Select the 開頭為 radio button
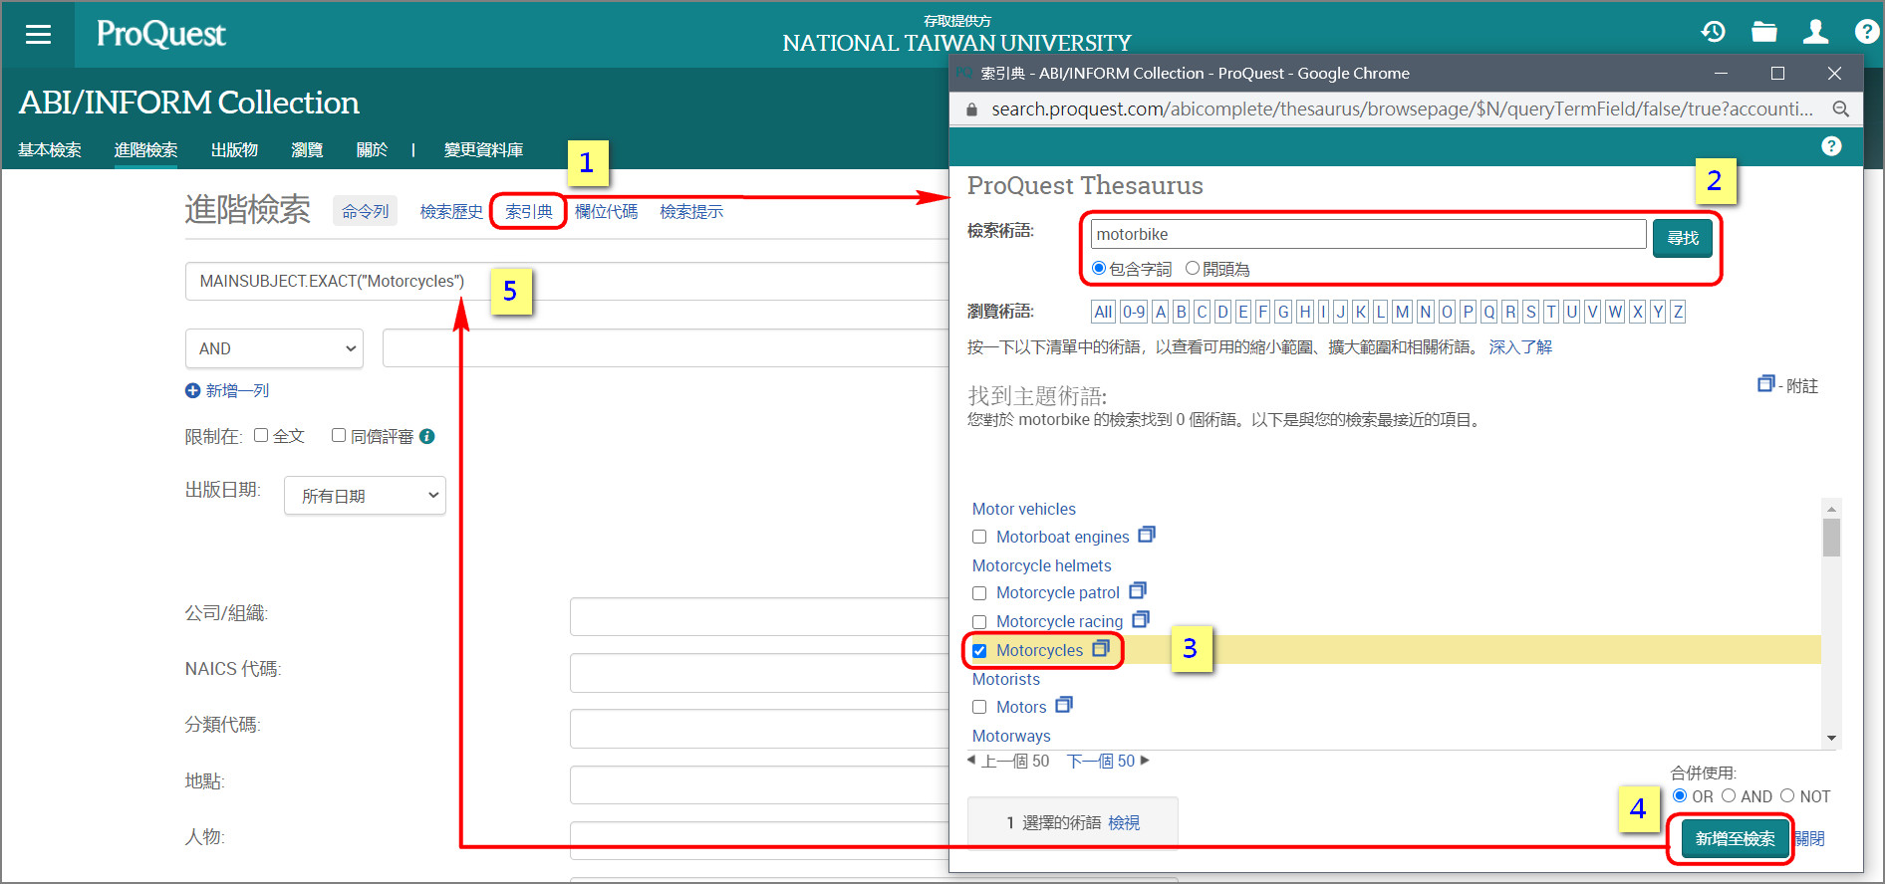 [1193, 268]
